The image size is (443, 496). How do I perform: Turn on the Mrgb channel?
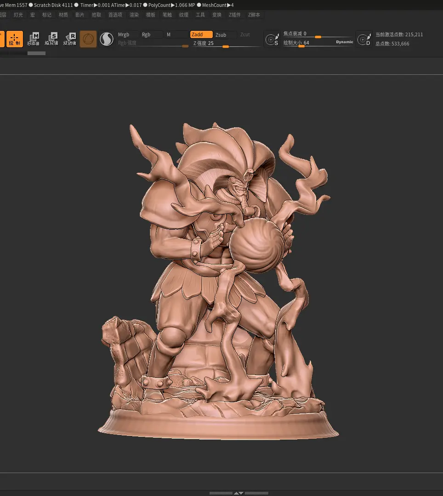(128, 34)
